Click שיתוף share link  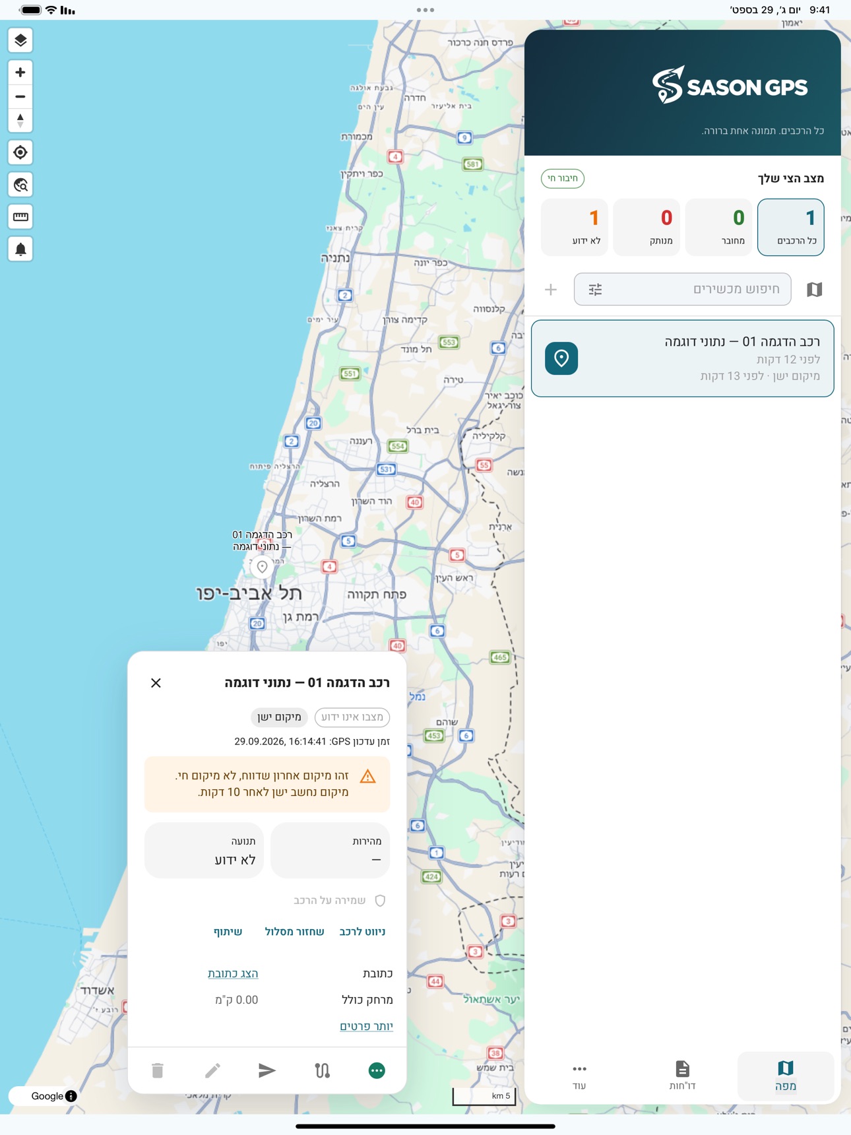228,932
